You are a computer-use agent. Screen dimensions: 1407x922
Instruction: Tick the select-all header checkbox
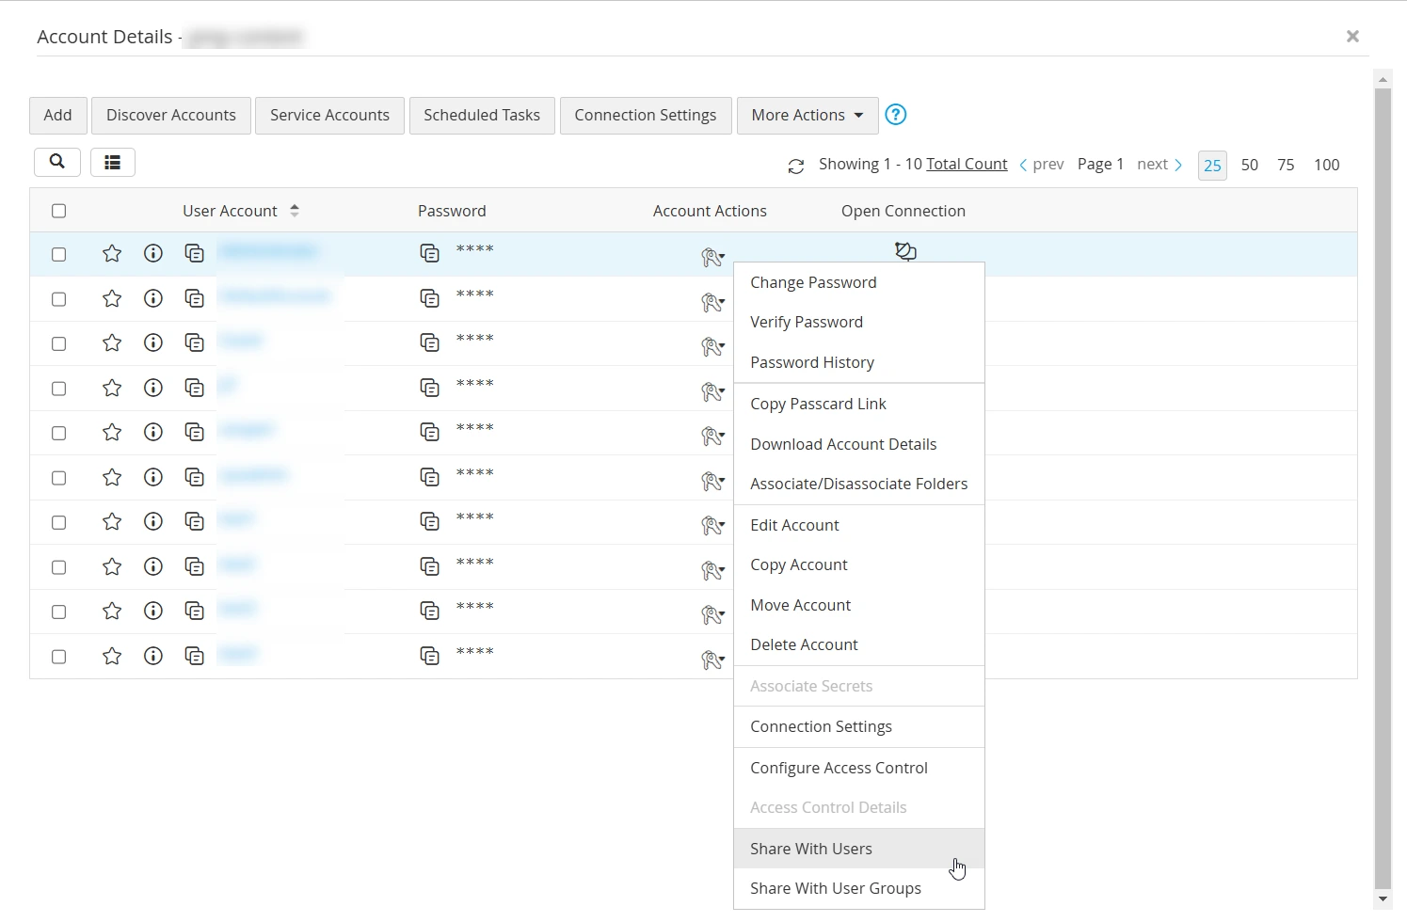pyautogui.click(x=59, y=211)
